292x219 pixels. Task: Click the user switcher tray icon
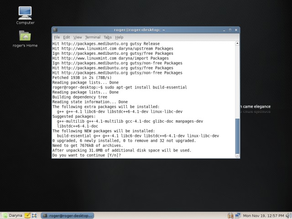click(x=230, y=215)
